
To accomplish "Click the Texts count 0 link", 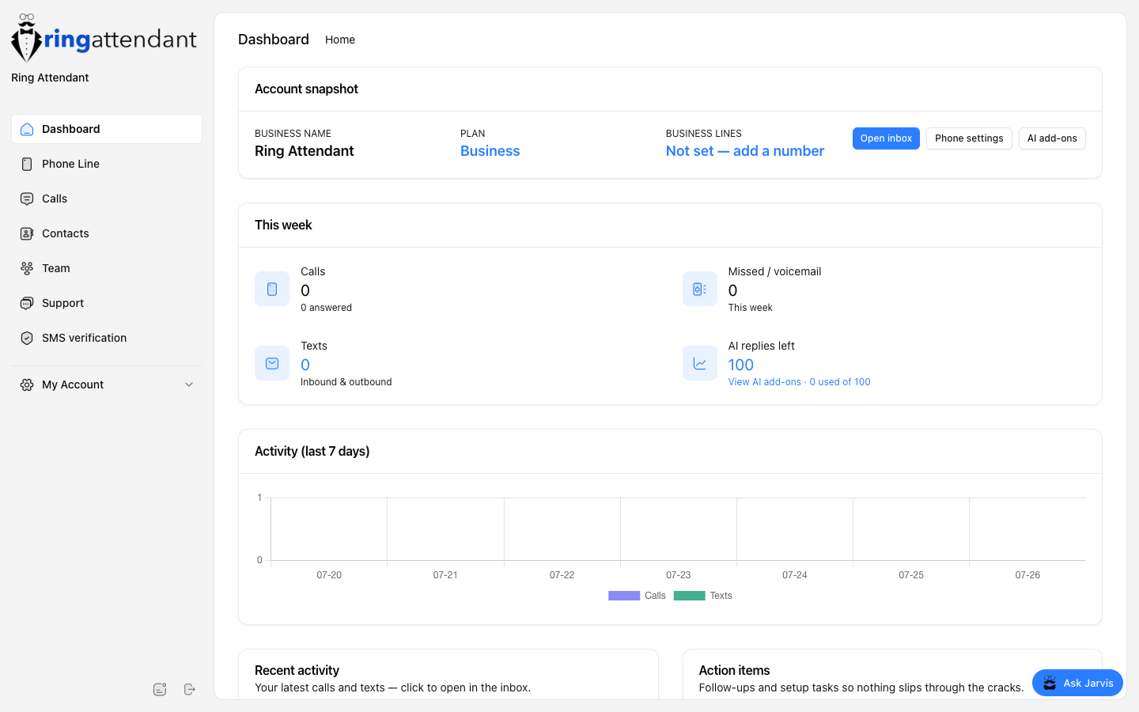I will [305, 365].
